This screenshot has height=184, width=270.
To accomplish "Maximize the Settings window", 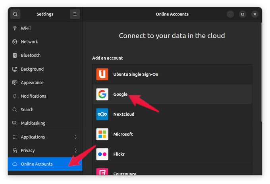I will click(x=243, y=14).
